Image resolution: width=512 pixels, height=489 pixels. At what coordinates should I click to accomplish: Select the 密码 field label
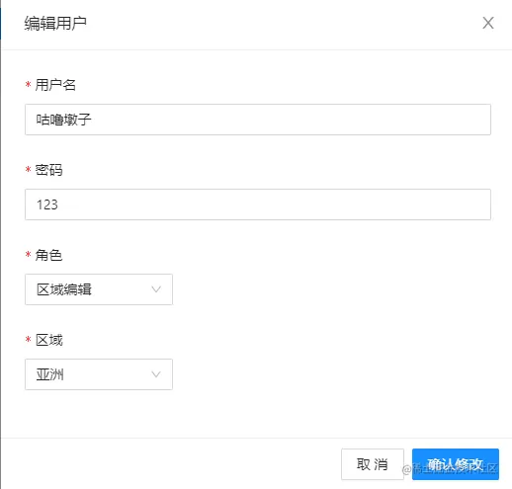(48, 170)
